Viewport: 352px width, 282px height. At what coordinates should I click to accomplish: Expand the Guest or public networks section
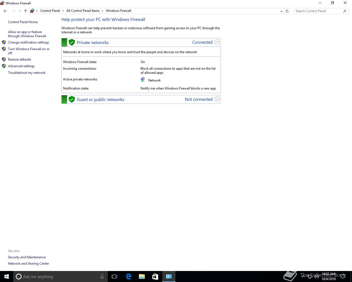(217, 99)
